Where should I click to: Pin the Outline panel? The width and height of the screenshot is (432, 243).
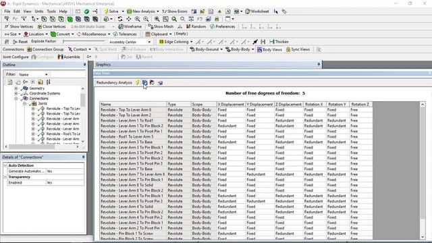[x=84, y=65]
